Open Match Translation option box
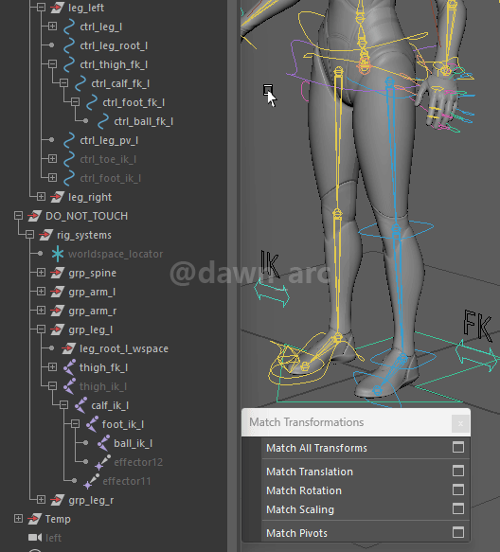Screen dimensions: 500x552 coord(458,471)
